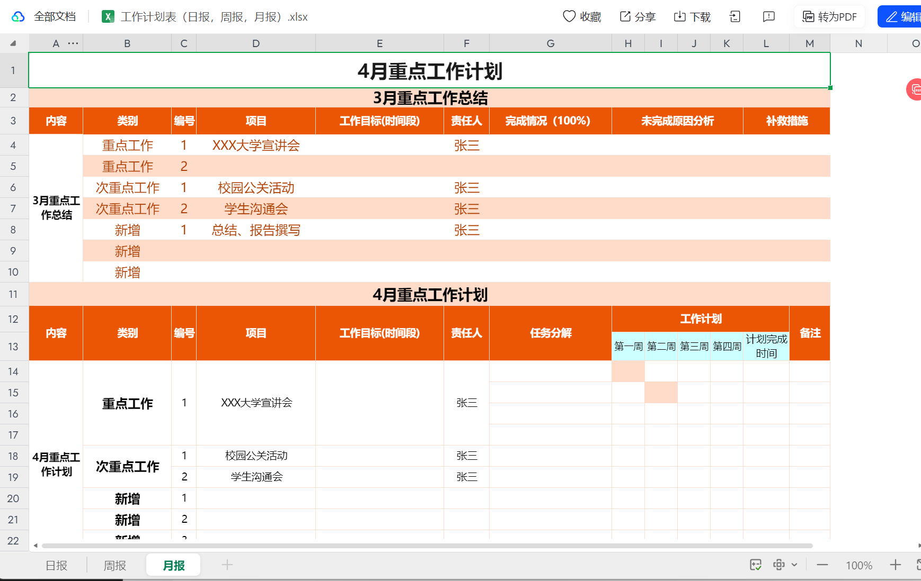Click the select-all corner triangle

pos(13,43)
